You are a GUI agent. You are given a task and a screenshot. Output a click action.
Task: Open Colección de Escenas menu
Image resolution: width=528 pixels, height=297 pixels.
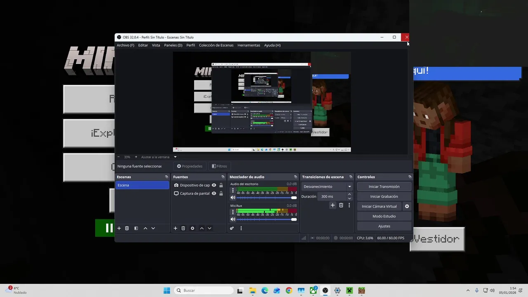pos(216,45)
